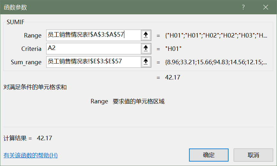Click into the Criteria field containing A2
The width and height of the screenshot is (277, 166).
point(93,49)
